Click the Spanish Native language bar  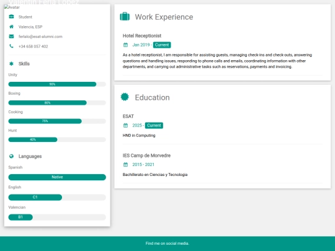[57, 177]
